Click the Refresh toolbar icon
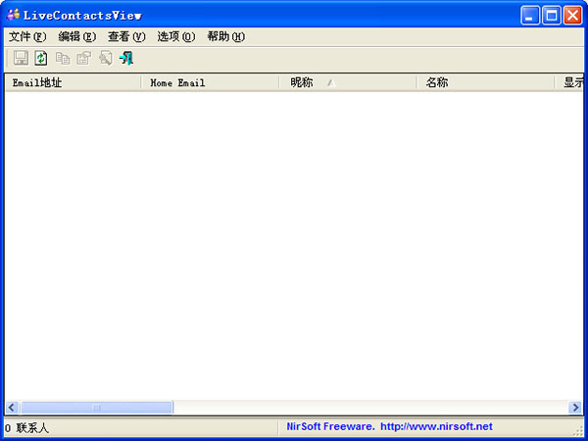This screenshot has height=441, width=588. pos(41,58)
